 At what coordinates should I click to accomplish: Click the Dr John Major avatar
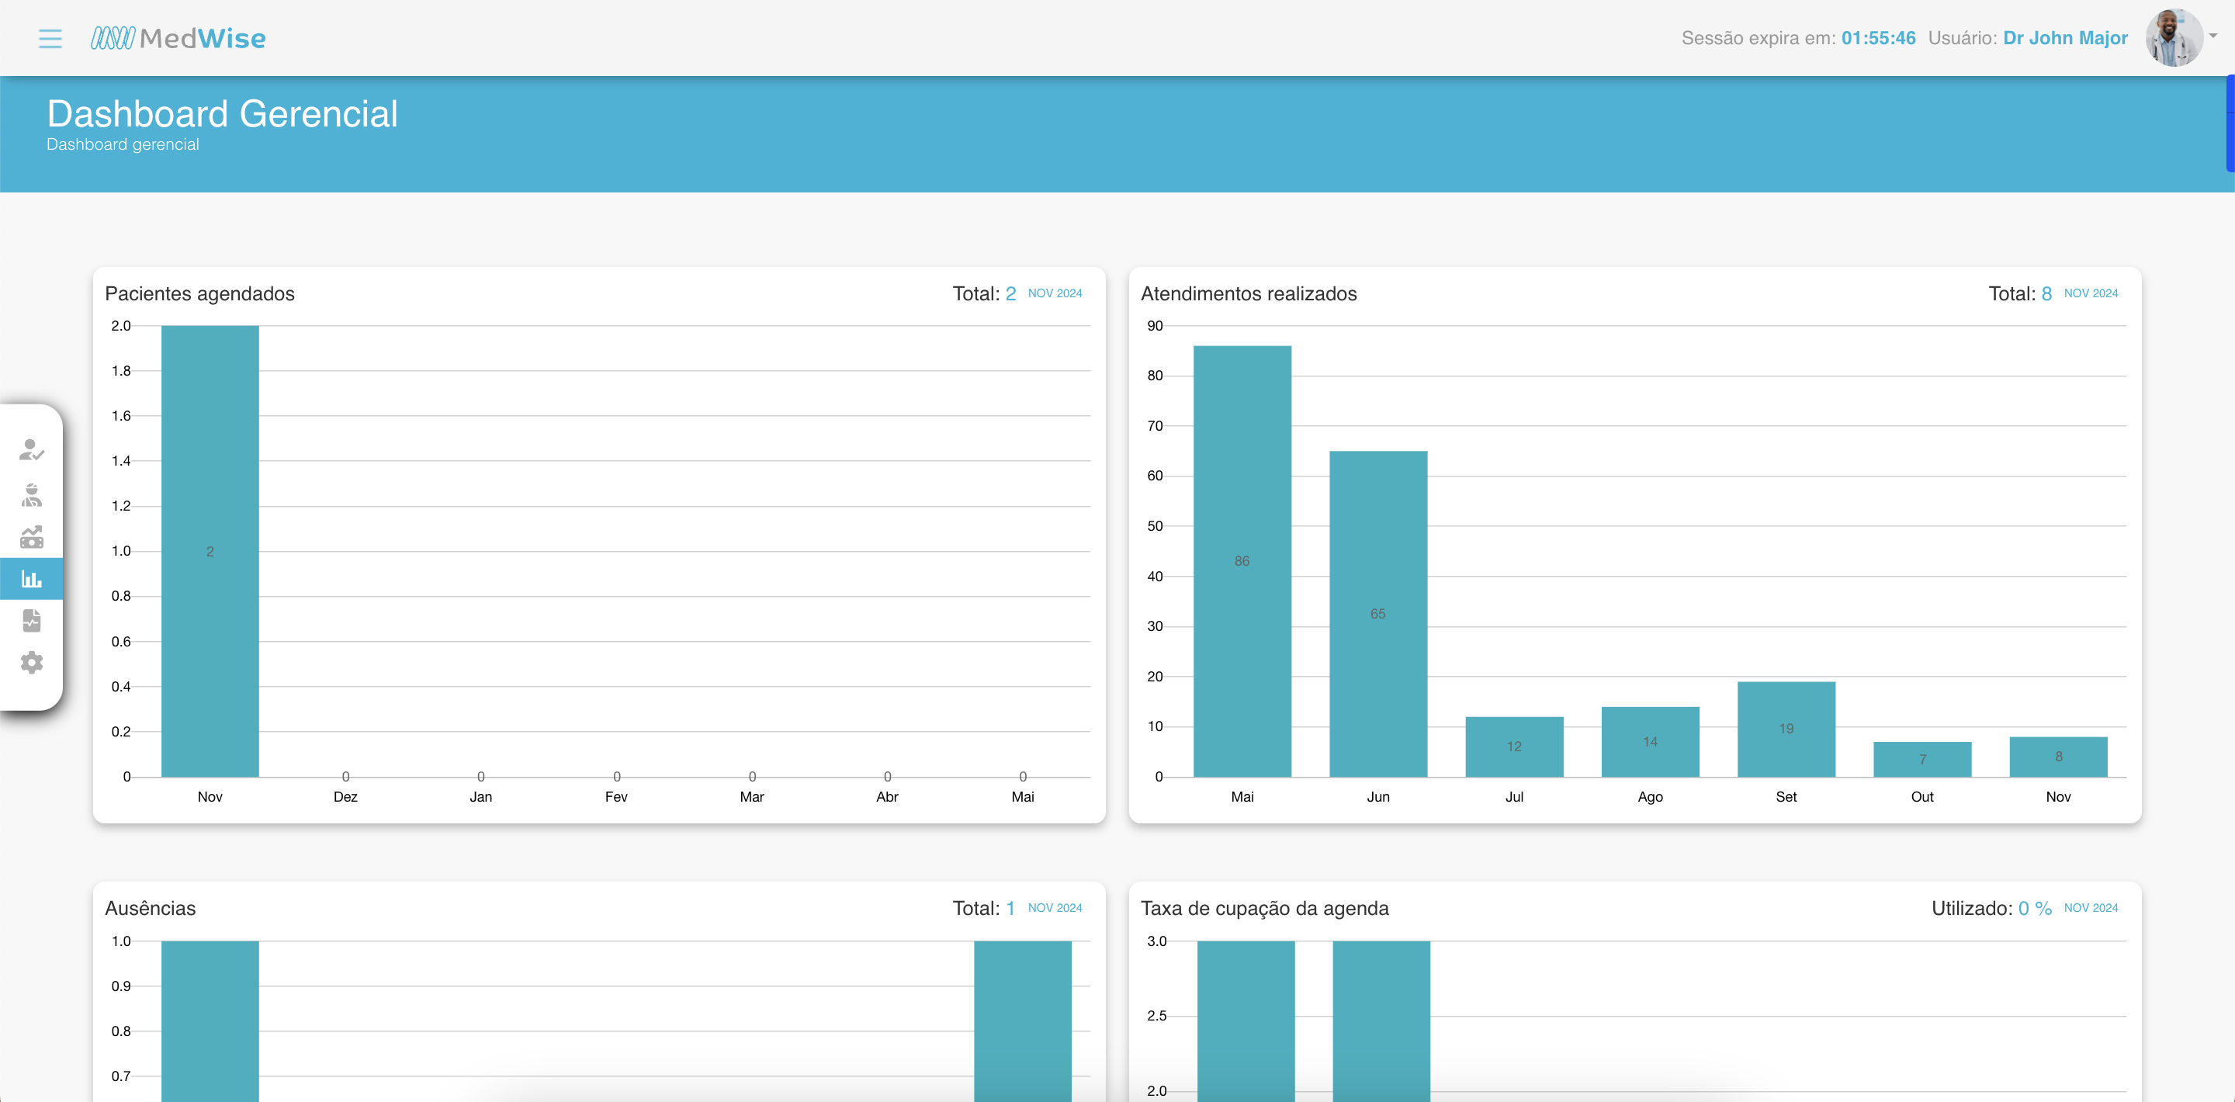(x=2174, y=38)
